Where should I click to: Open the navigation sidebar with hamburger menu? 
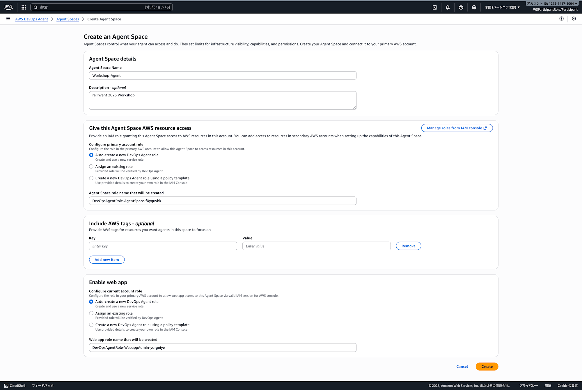(x=8, y=19)
